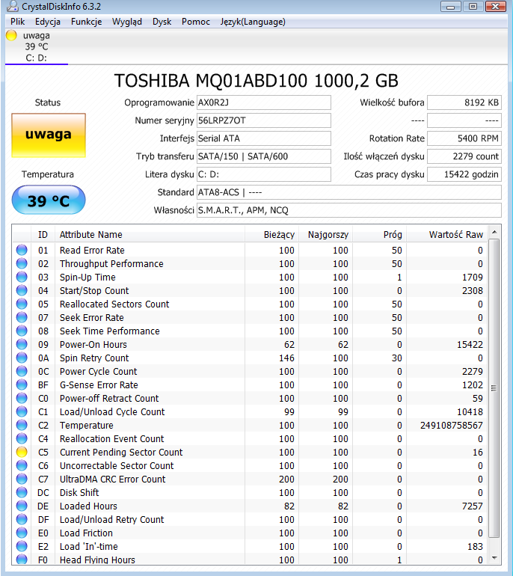Click the Numer seryjny field 56LRPZ7OT
Viewport: 513px width, 576px height.
(264, 120)
